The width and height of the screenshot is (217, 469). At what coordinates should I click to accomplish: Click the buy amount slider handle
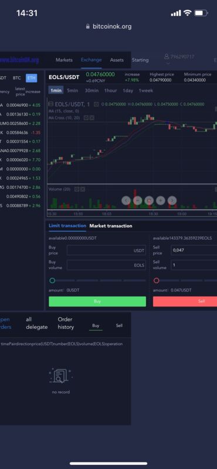(x=52, y=281)
